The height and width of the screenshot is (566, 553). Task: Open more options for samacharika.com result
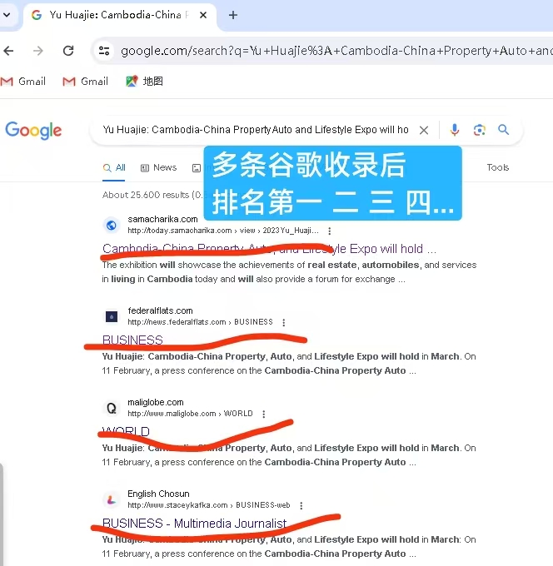pyautogui.click(x=330, y=231)
